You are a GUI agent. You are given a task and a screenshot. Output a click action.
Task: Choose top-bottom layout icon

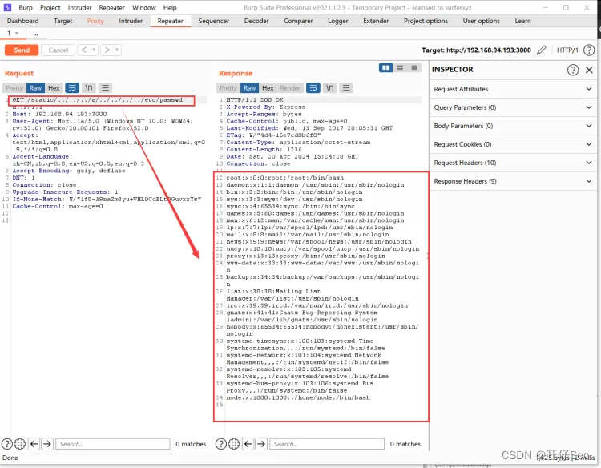point(400,68)
